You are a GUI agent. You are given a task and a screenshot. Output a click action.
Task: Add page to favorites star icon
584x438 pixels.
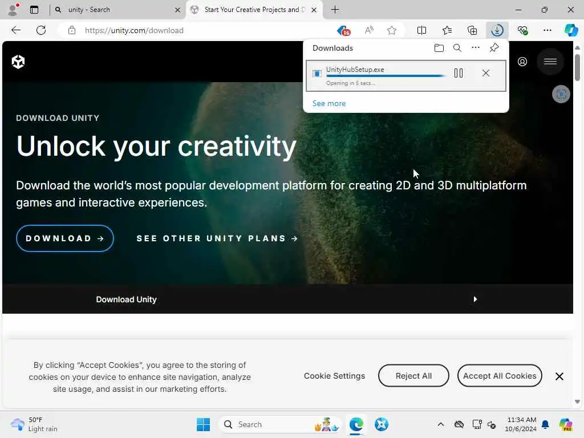[391, 30]
